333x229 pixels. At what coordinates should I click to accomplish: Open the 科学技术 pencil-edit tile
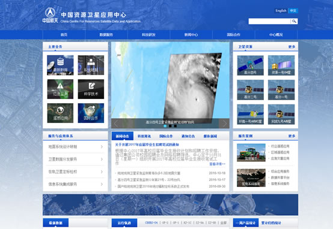click(x=91, y=89)
